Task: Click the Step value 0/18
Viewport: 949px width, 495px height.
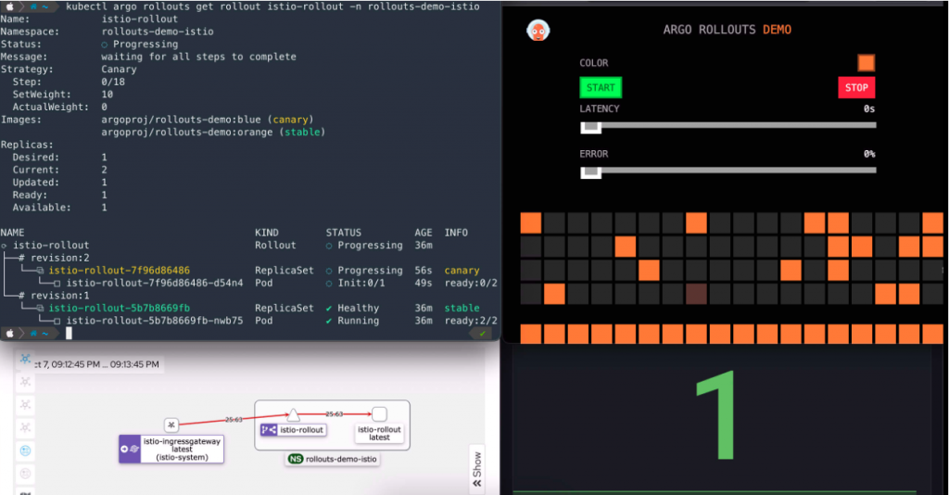Action: click(x=113, y=82)
